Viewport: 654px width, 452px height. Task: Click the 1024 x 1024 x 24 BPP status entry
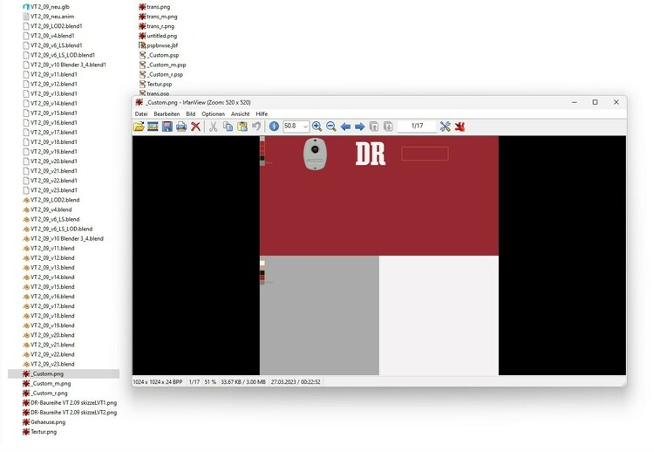(158, 382)
